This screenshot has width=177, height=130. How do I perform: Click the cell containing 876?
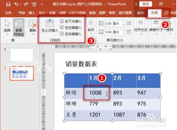coord(148,115)
